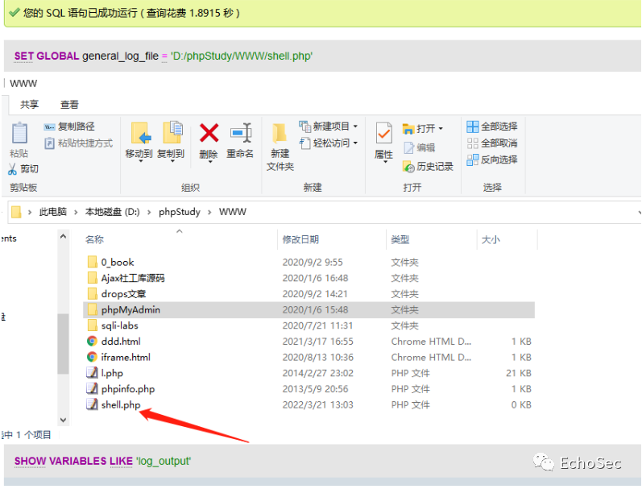
Task: Select the phpMyAdmin folder row
Action: click(x=309, y=309)
